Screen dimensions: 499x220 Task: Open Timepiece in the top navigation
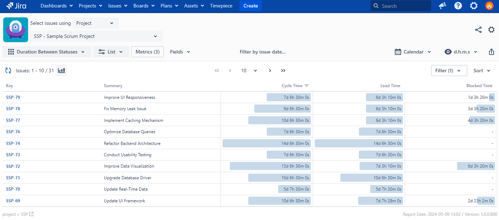click(221, 6)
